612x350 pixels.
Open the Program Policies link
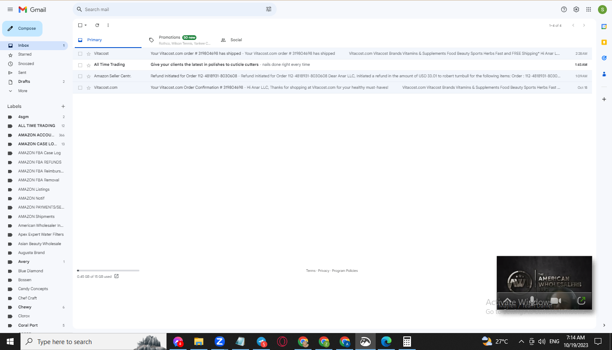click(x=345, y=271)
